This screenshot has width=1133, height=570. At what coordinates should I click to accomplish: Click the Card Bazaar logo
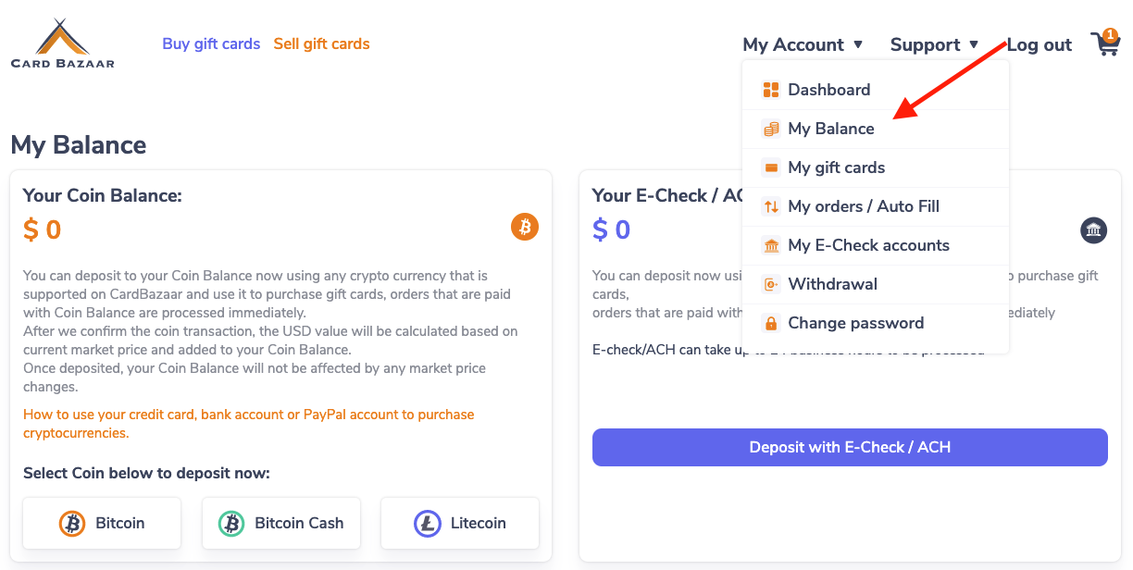pyautogui.click(x=63, y=43)
